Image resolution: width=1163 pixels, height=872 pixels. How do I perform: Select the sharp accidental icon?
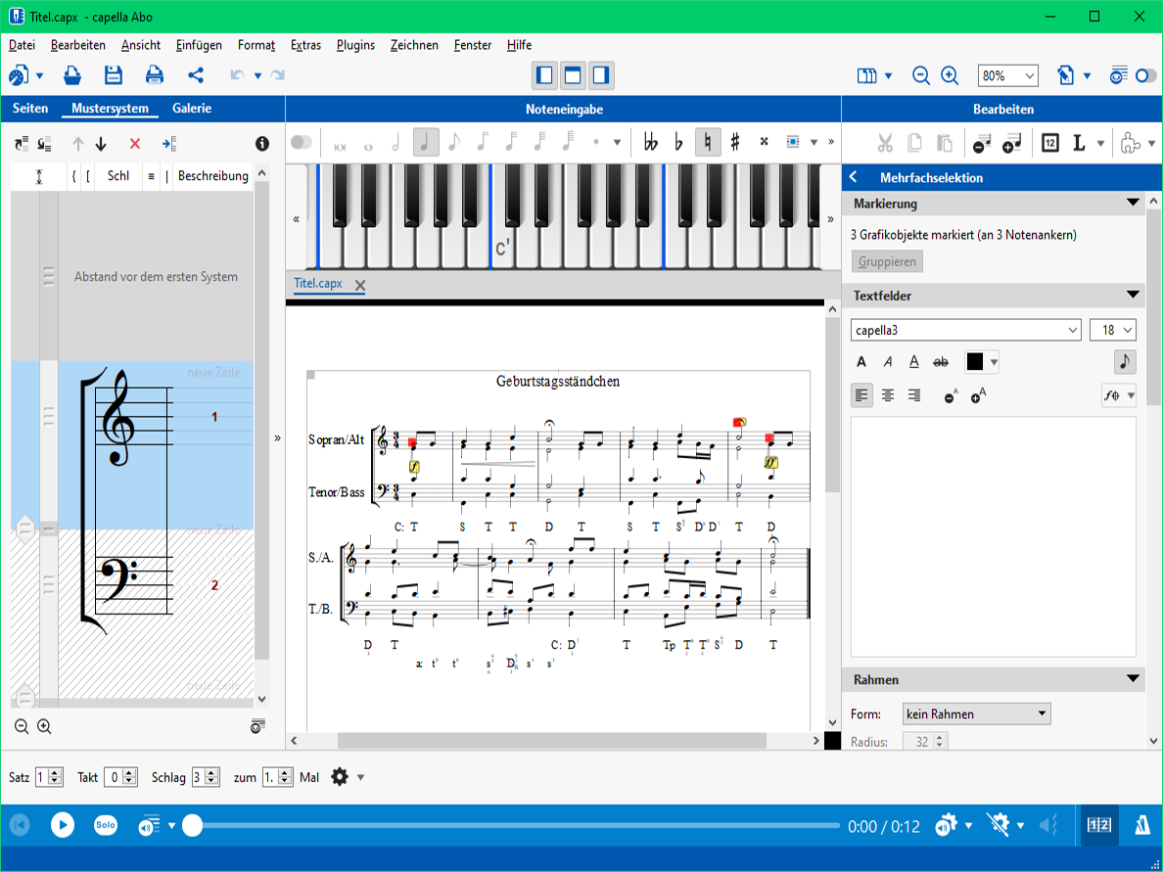click(735, 143)
